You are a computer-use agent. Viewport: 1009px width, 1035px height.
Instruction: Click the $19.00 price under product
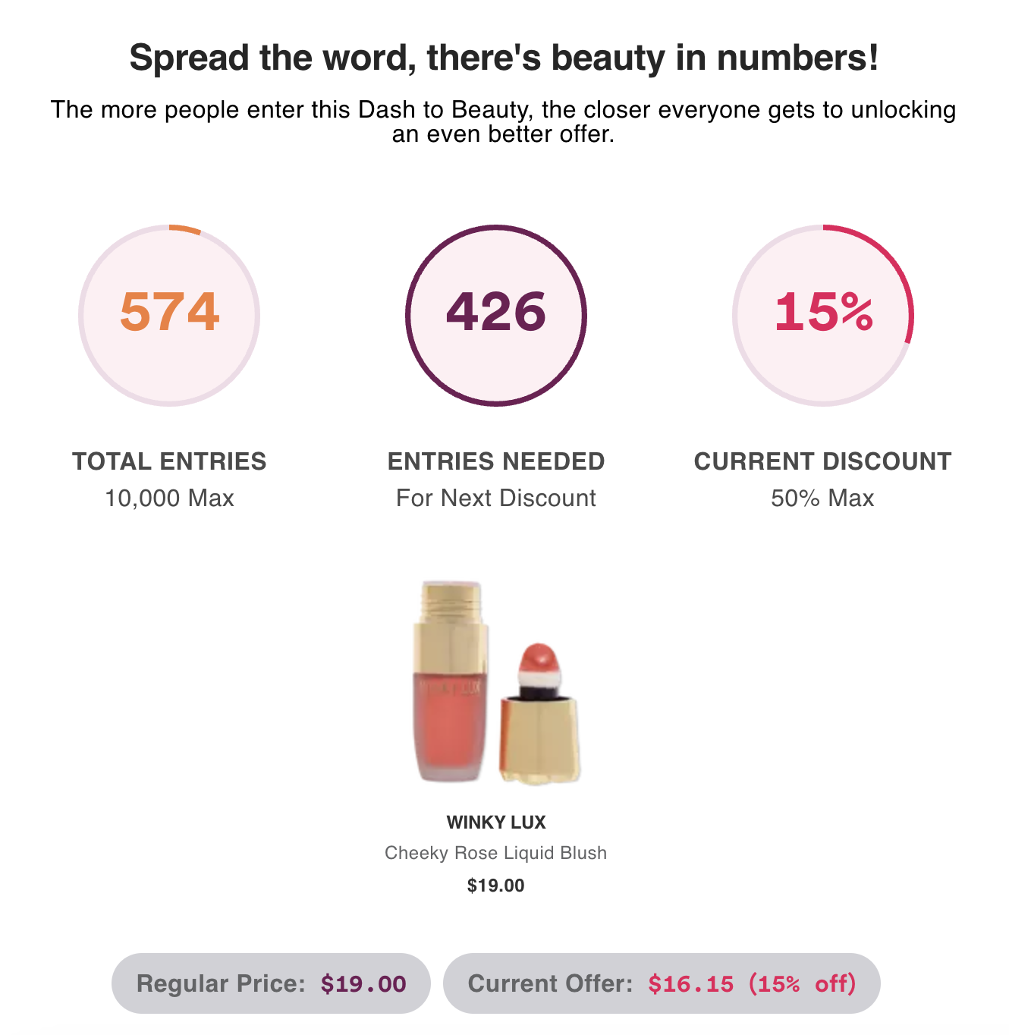click(x=495, y=886)
